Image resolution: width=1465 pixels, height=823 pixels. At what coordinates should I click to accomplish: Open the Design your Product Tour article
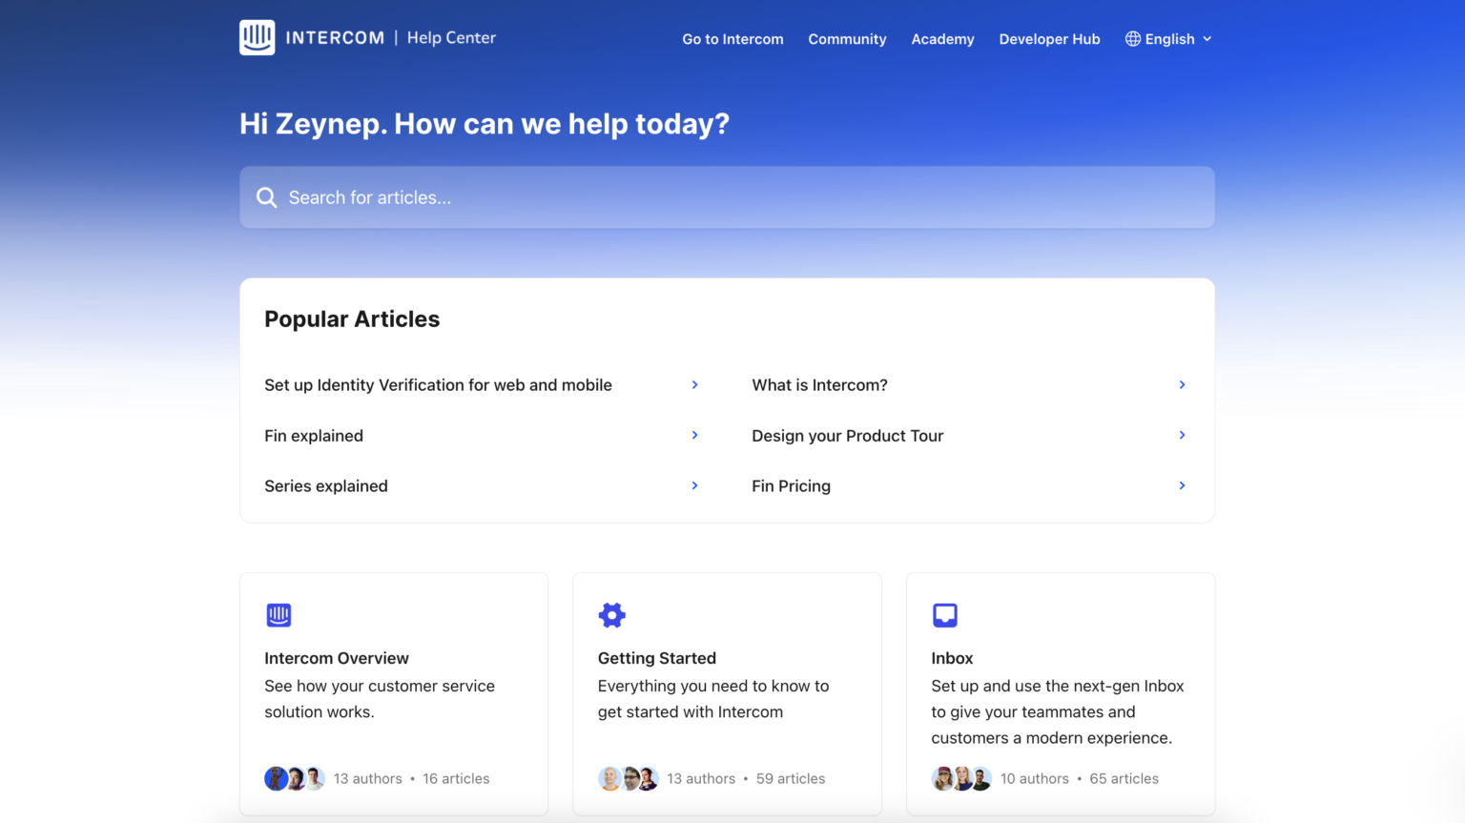(x=847, y=436)
